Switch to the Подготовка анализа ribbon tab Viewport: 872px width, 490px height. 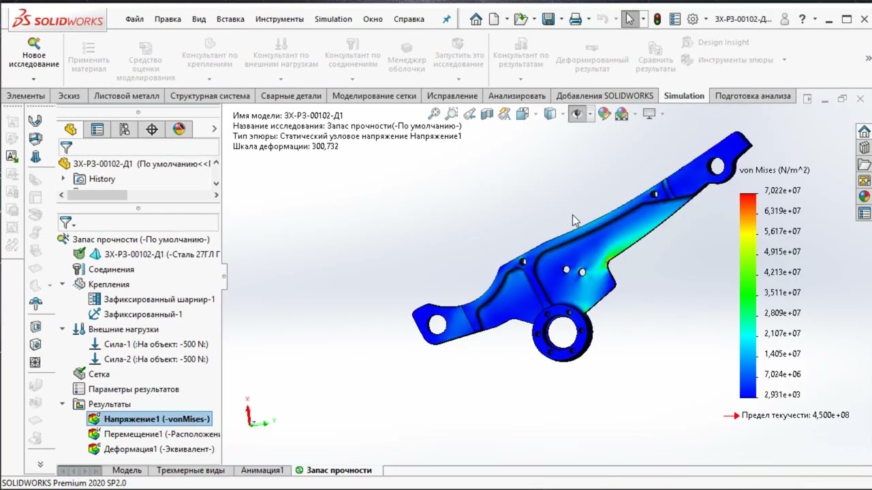click(x=753, y=96)
